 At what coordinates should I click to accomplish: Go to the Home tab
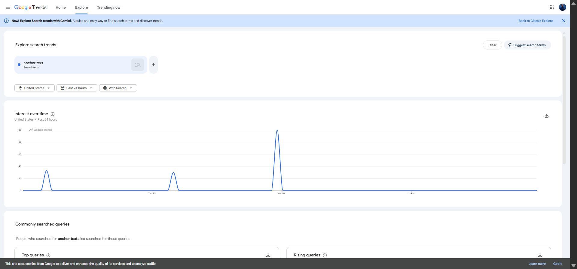pyautogui.click(x=61, y=7)
